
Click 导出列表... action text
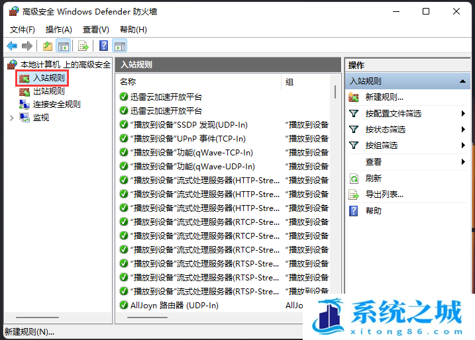click(x=384, y=194)
